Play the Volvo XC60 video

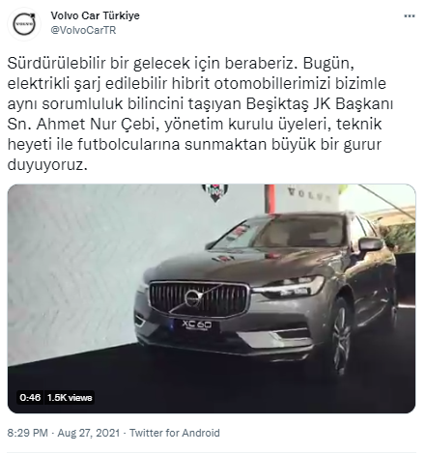tap(212, 298)
